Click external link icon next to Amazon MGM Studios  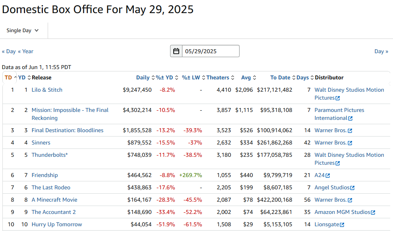pos(373,212)
